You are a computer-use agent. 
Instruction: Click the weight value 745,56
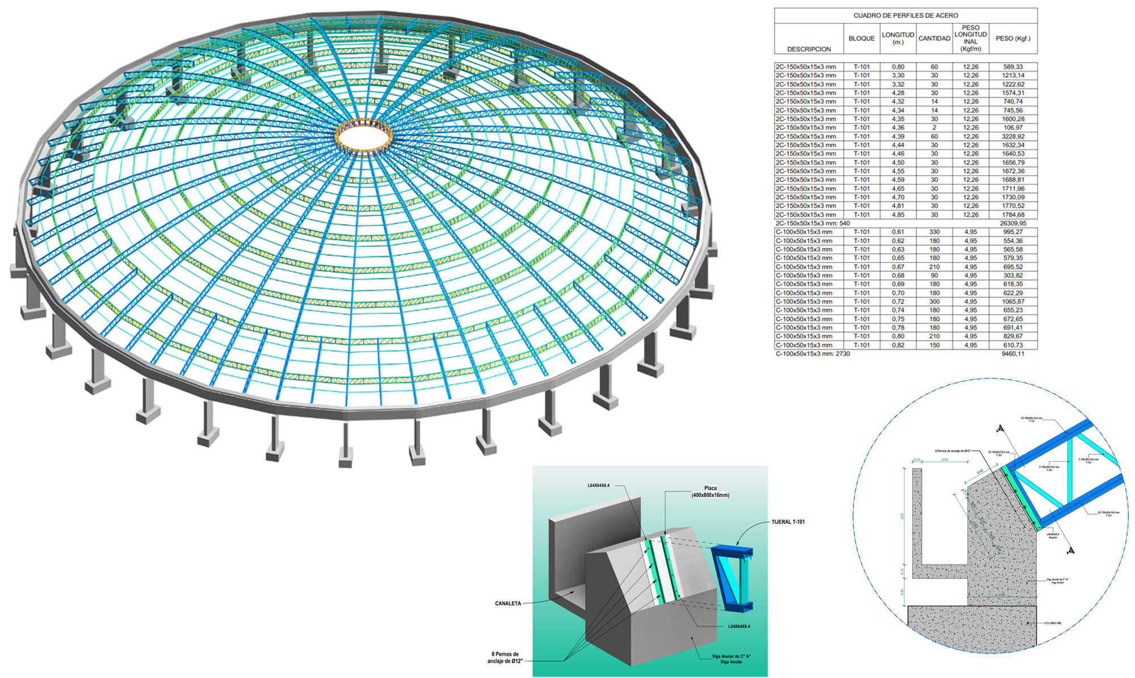click(x=1013, y=111)
